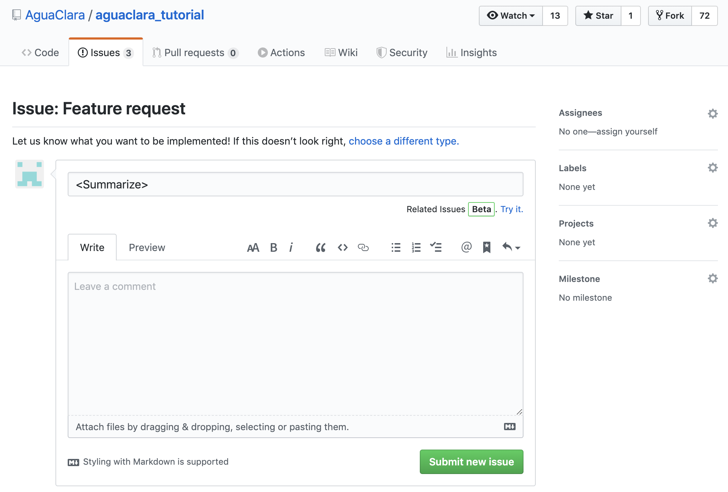Screen dimensions: 728x492
Task: Click the Beta badge
Action: coord(481,209)
